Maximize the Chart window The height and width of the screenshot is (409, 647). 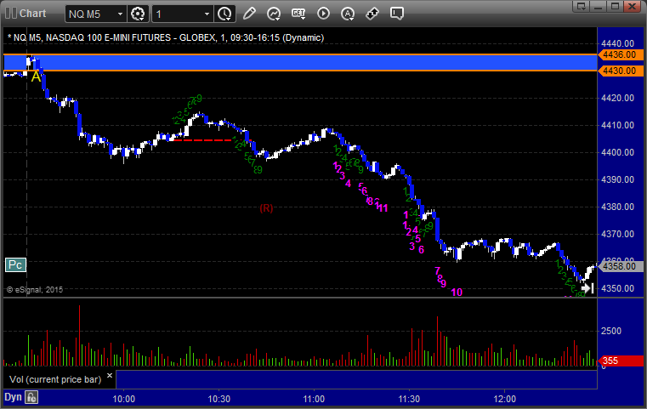(615, 6)
